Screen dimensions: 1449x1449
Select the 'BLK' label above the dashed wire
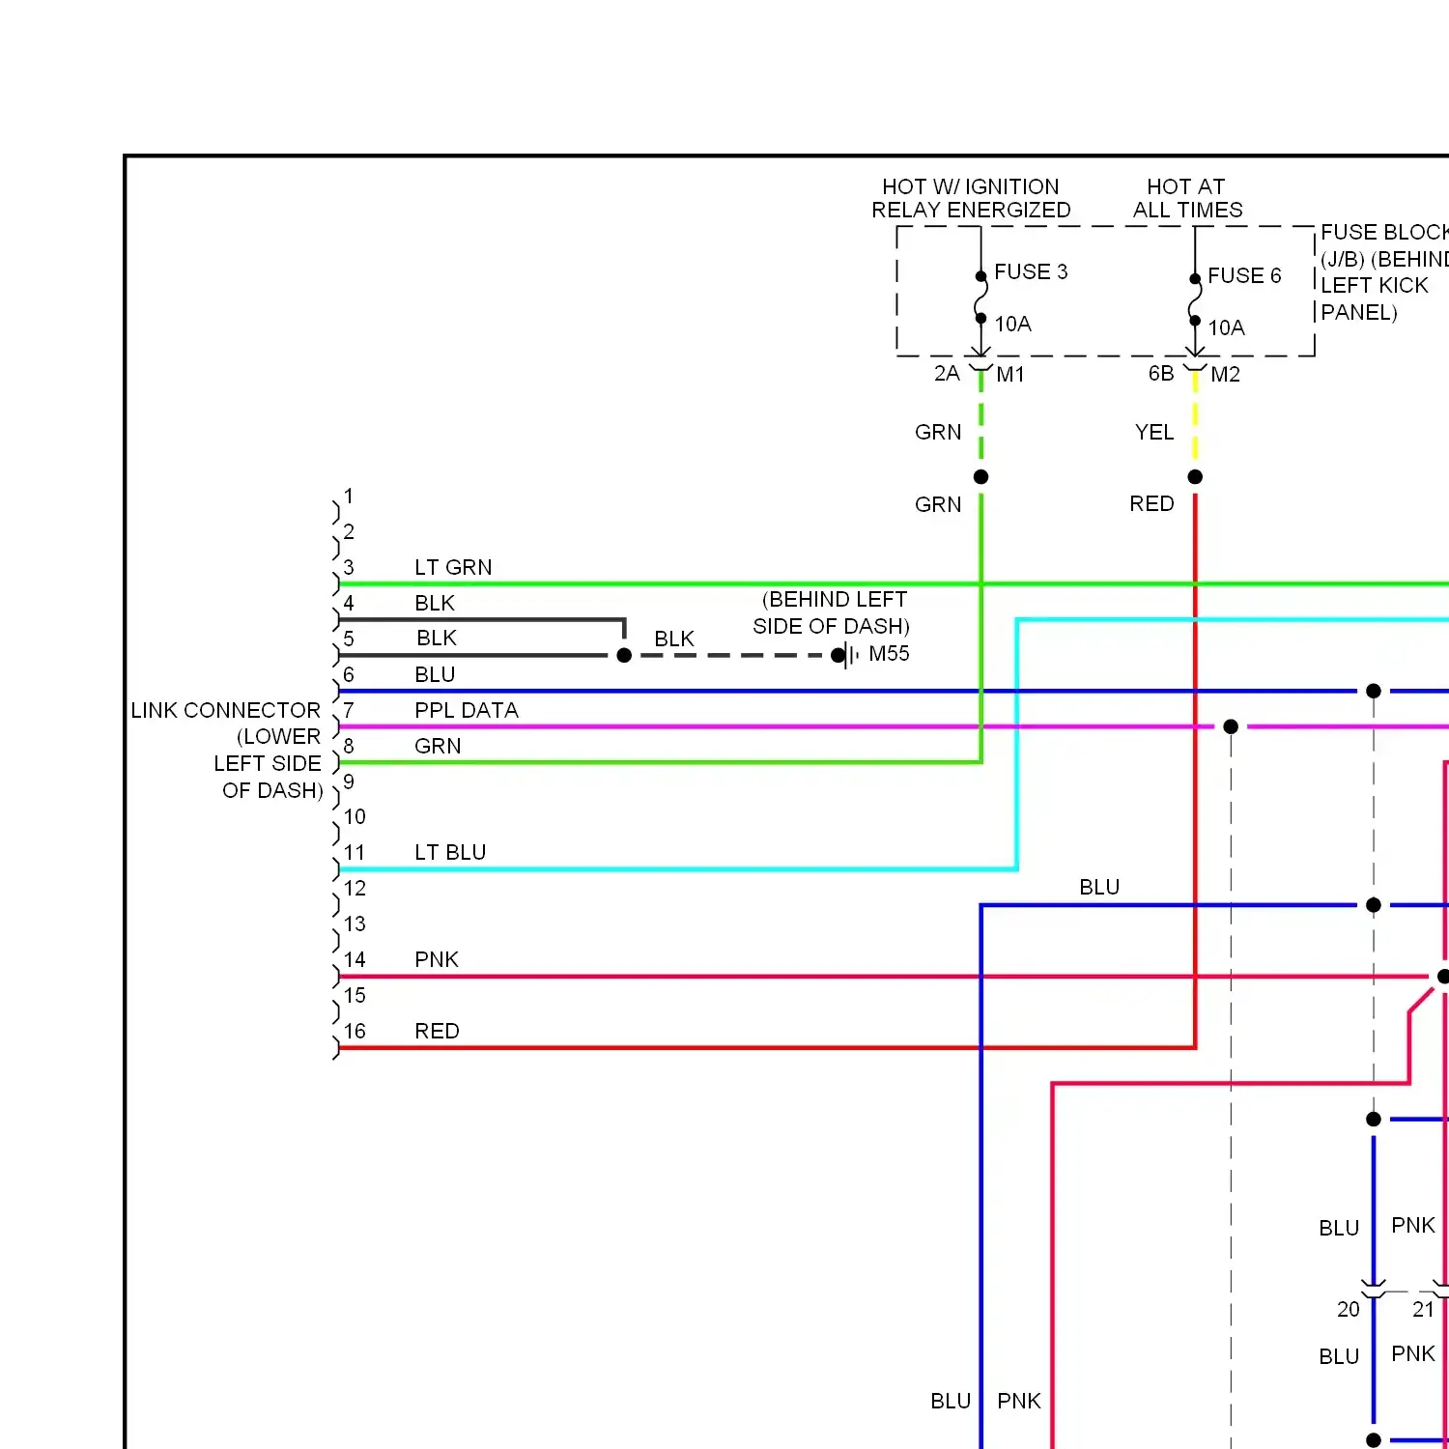point(674,639)
